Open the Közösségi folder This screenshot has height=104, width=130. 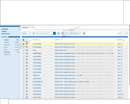(x=7, y=52)
